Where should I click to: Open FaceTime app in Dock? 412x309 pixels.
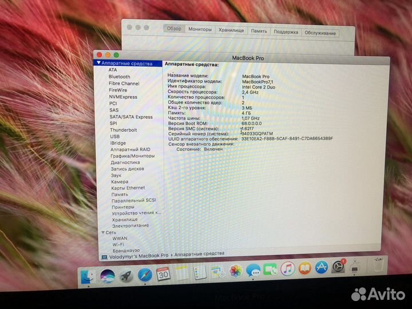(x=270, y=270)
